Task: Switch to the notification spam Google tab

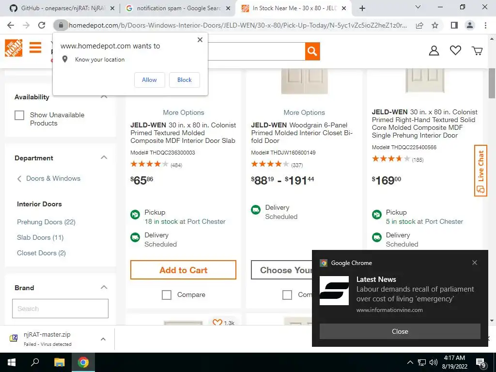Action: [x=178, y=8]
